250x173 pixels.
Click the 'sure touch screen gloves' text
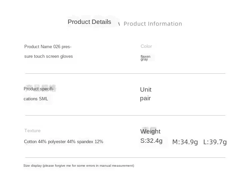[x=48, y=56]
